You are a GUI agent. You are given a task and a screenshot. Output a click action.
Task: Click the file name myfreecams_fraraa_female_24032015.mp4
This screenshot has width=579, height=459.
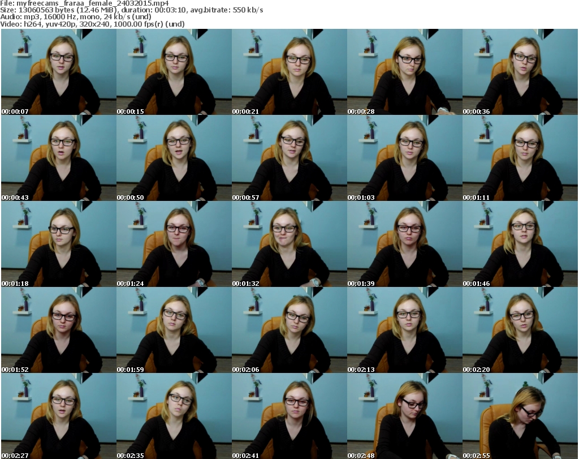93,3
